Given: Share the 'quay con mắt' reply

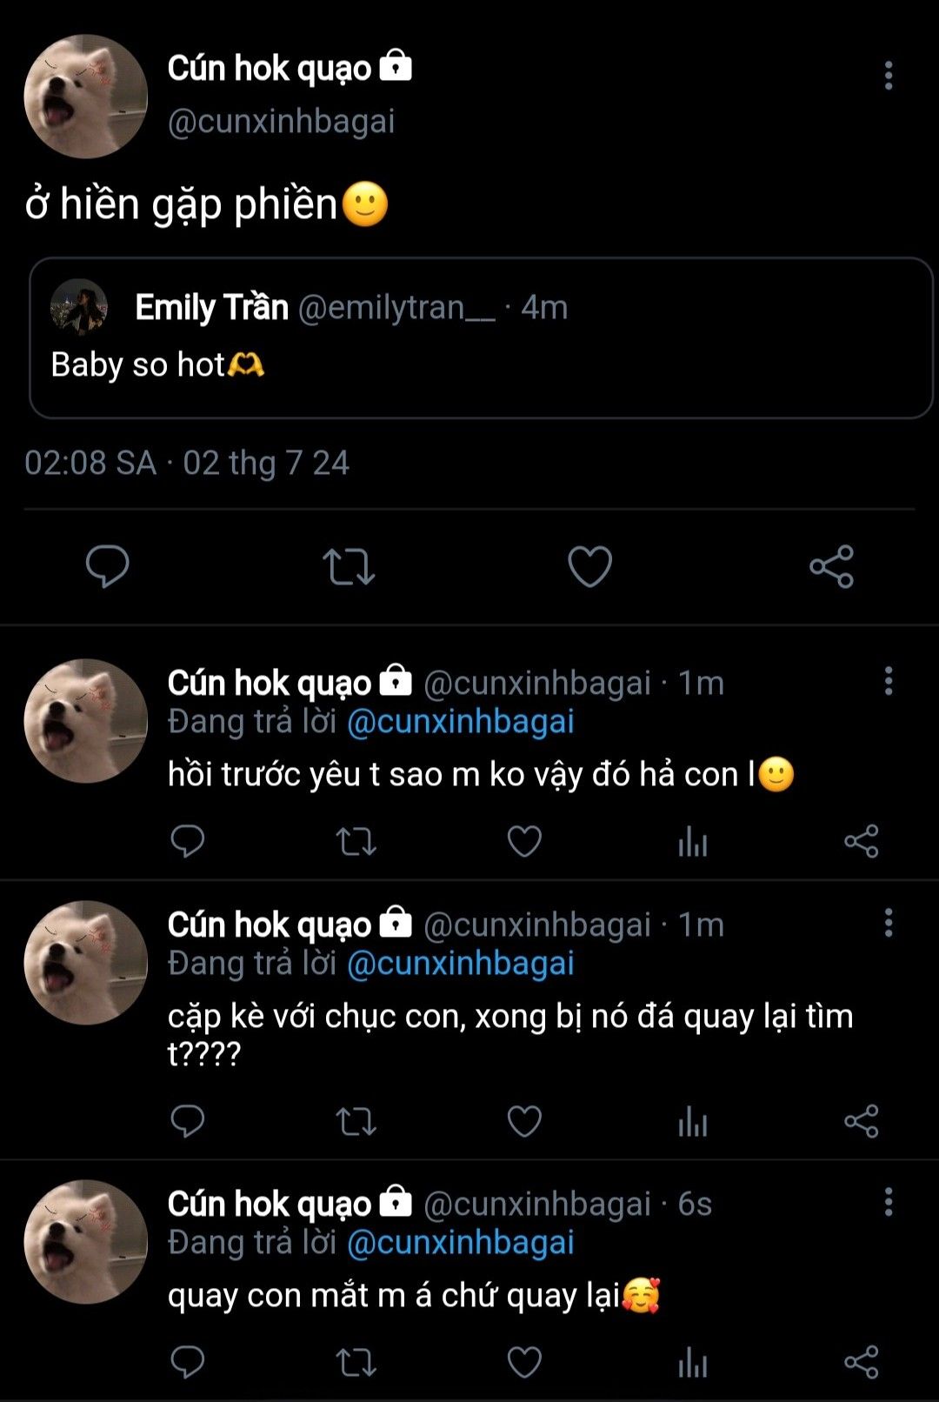Looking at the screenshot, I should point(861,1362).
